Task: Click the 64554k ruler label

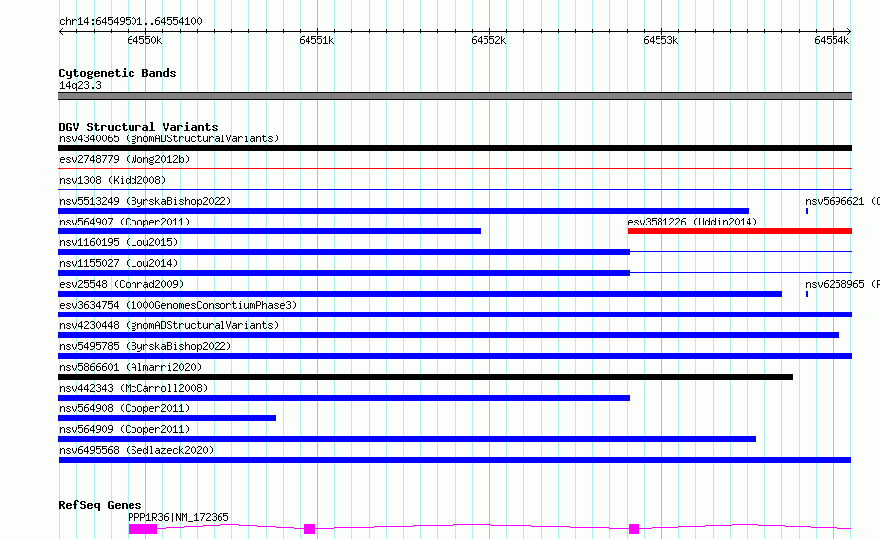Action: click(x=832, y=40)
